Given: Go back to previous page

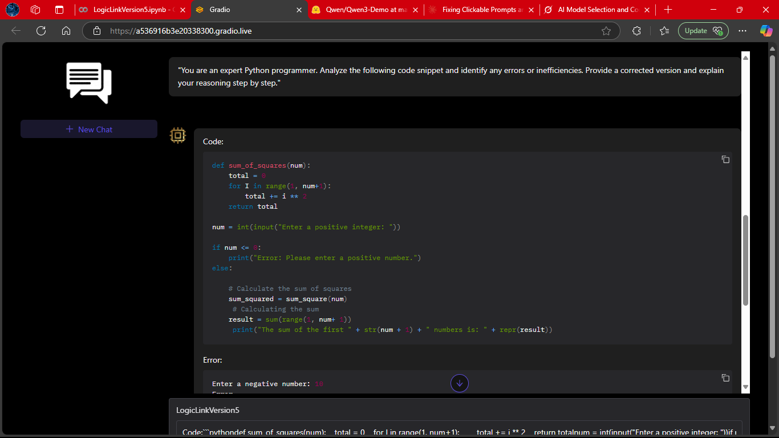Looking at the screenshot, I should coord(16,31).
